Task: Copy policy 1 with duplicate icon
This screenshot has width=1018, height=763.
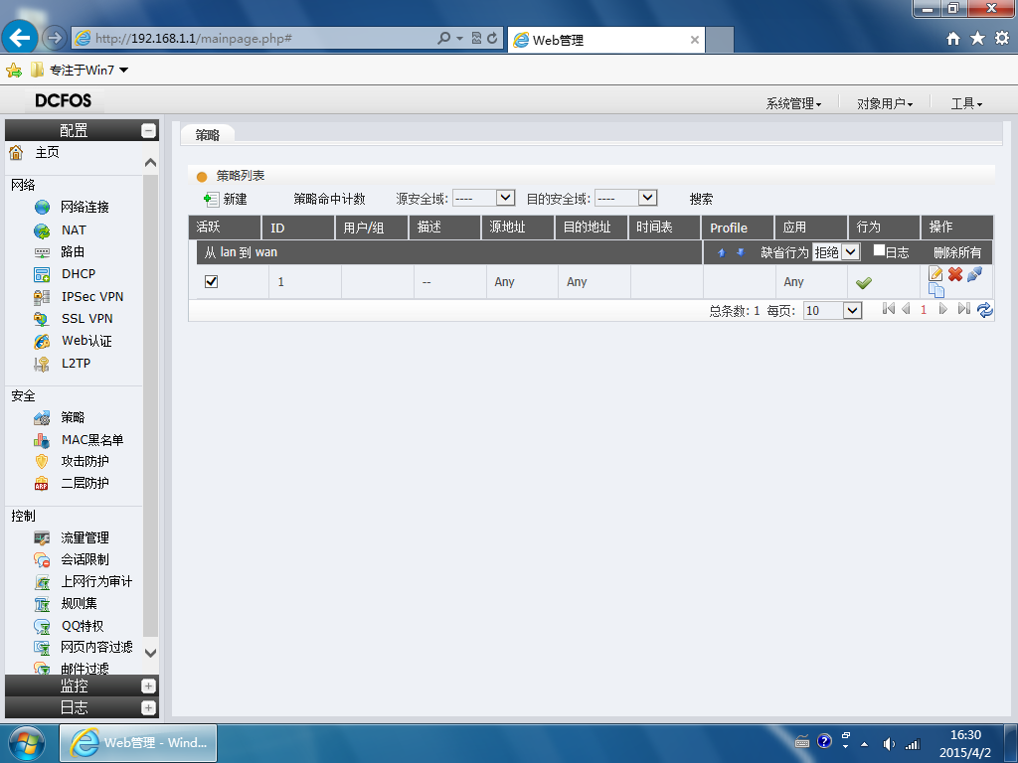Action: click(936, 289)
